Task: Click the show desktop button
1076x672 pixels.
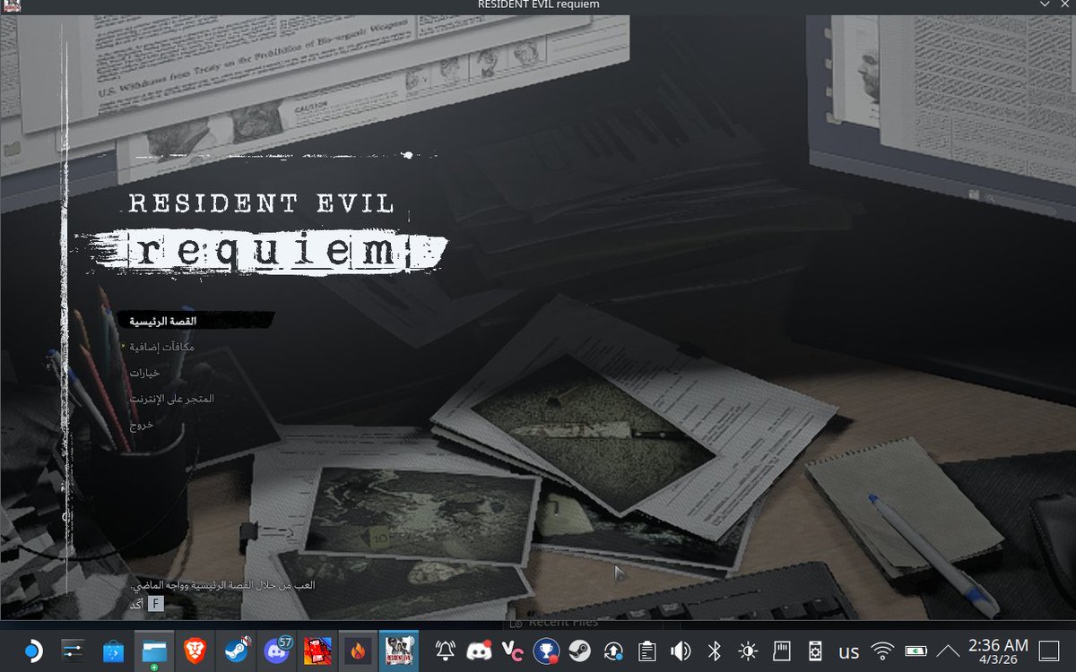Action: tap(1049, 650)
